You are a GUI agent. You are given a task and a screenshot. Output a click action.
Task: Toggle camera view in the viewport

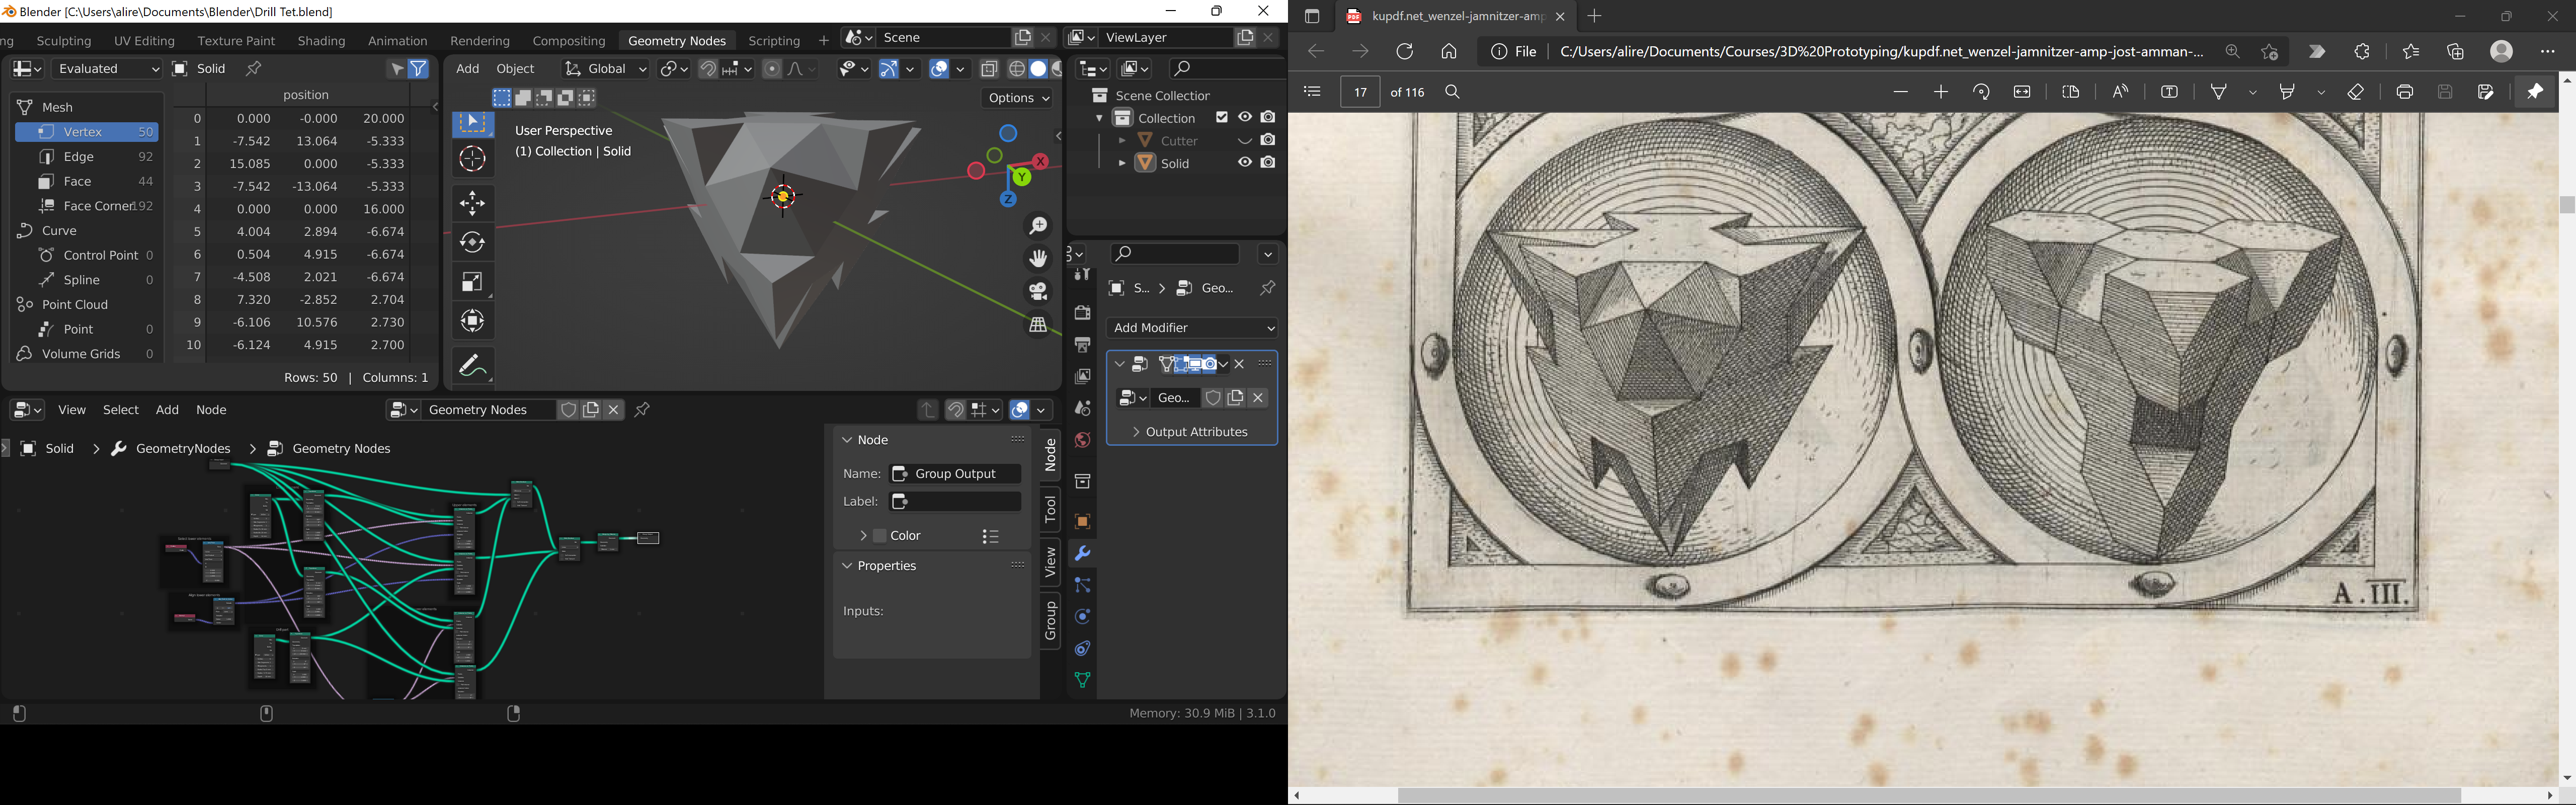[x=1038, y=292]
